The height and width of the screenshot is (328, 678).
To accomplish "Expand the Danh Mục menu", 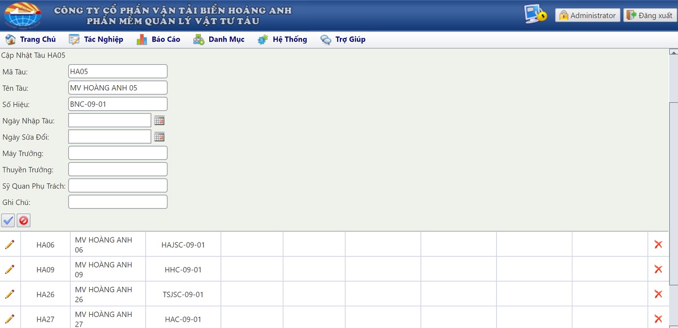I will click(219, 40).
